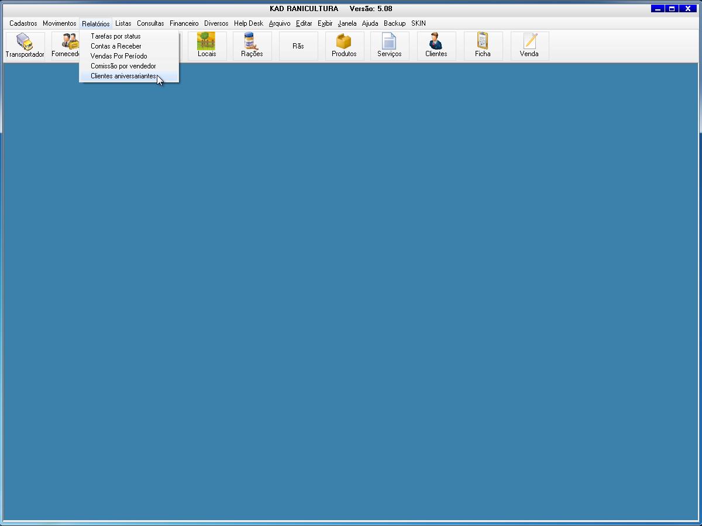Viewport: 702px width, 526px height.
Task: Close the open Relatórios menu
Action: coord(96,23)
